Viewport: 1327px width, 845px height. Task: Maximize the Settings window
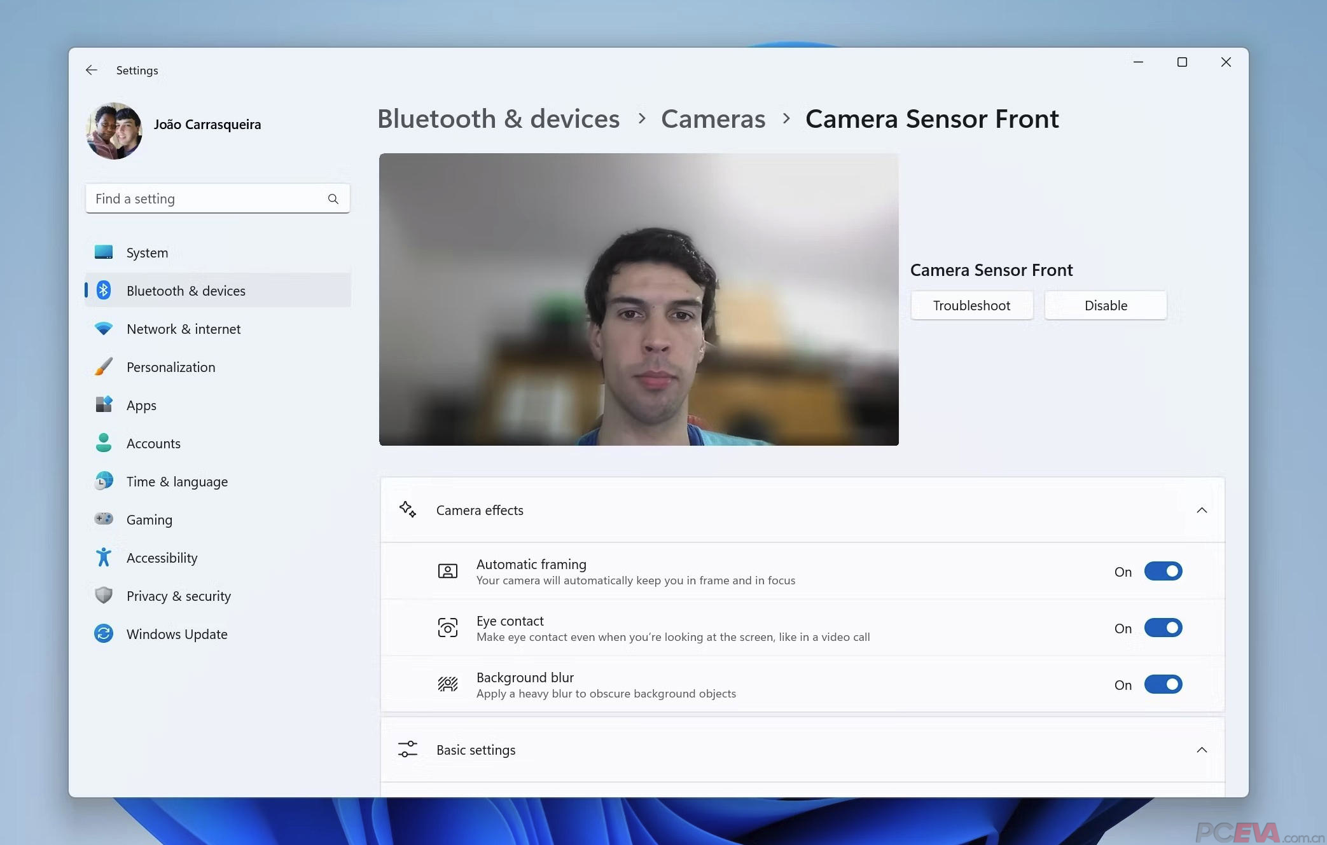[x=1182, y=62]
